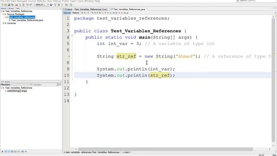Click the Undo toolbar icon
Image resolution: width=277 pixels, height=156 pixels.
point(27,5)
